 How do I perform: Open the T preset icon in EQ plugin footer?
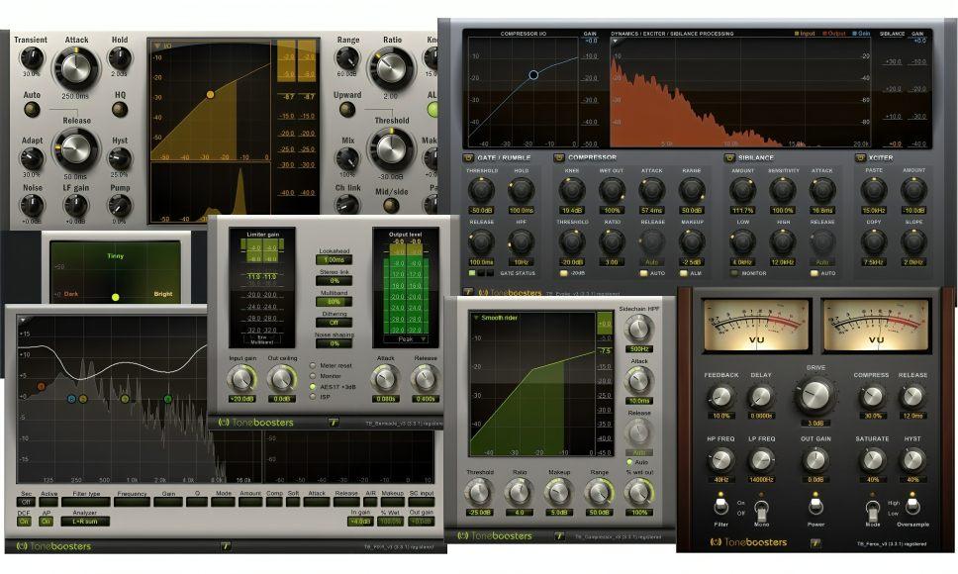coord(226,546)
